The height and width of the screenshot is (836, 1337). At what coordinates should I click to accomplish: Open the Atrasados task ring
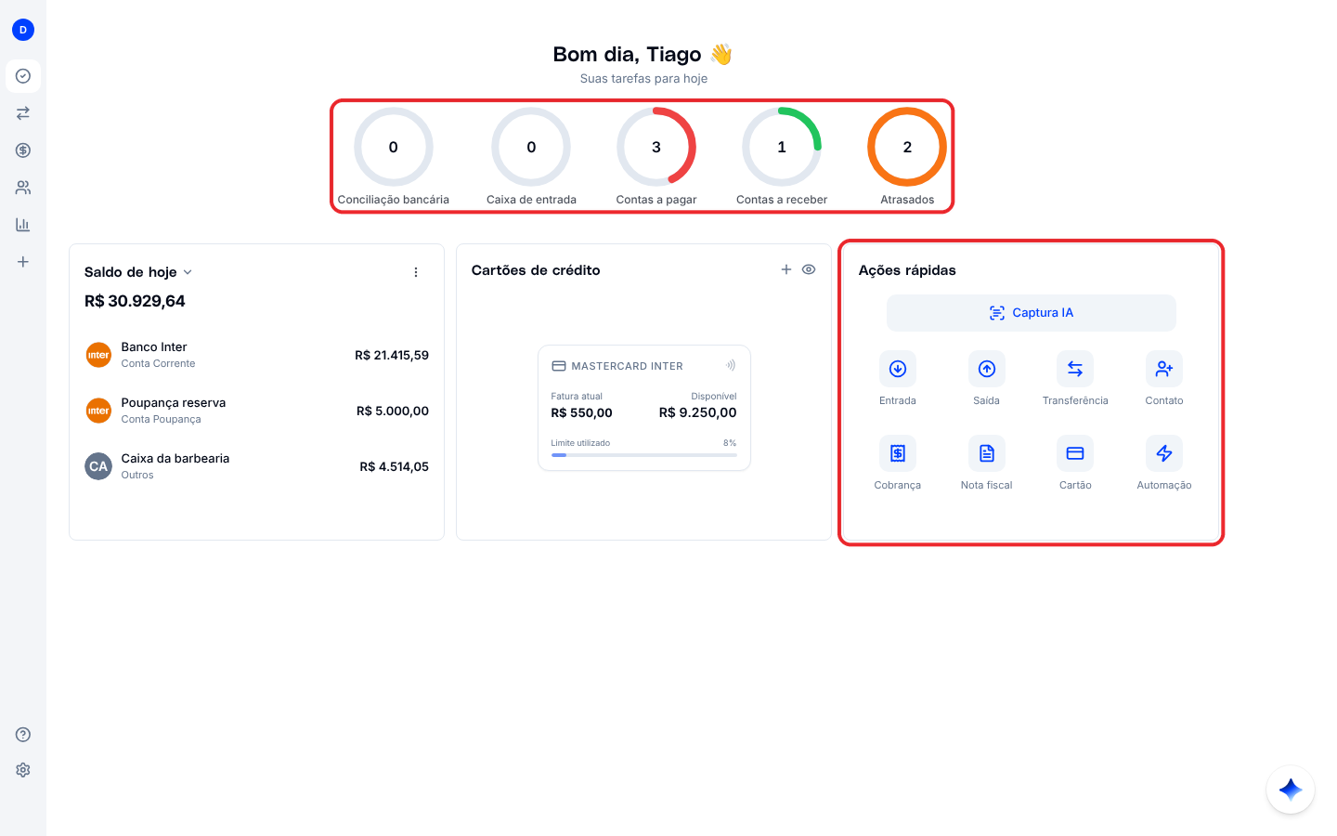click(907, 148)
